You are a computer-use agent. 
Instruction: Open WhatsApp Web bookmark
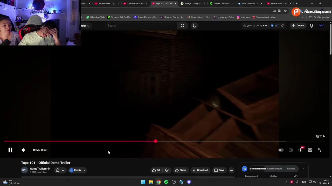click(x=95, y=17)
